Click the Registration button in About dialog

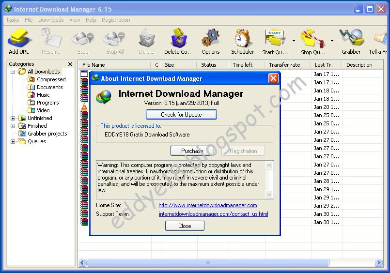click(x=243, y=151)
